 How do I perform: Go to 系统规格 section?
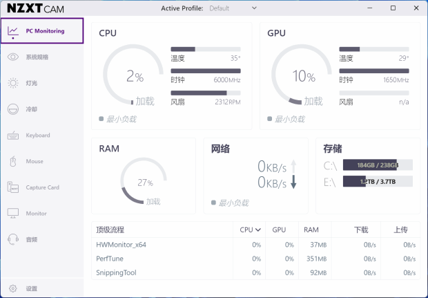click(x=42, y=57)
